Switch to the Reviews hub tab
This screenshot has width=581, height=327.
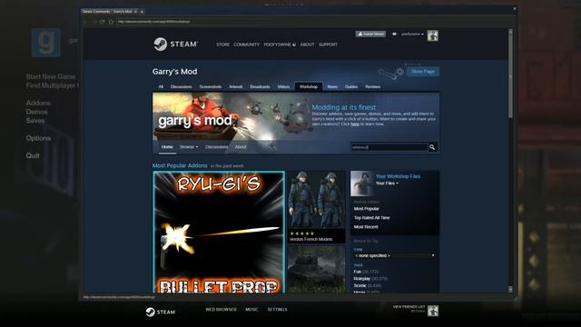point(372,87)
